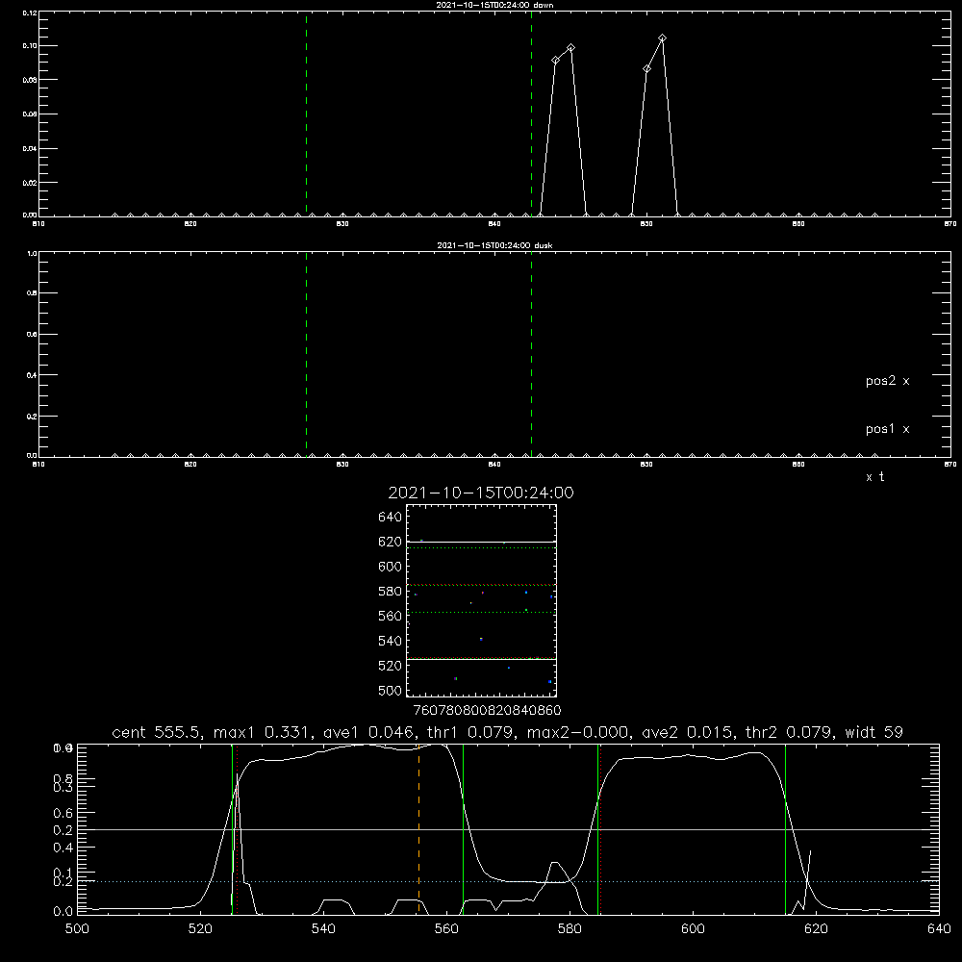Click the right dashed green line in the dawn plot
The image size is (962, 962).
(531, 114)
